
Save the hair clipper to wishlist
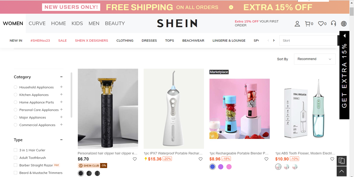[135, 159]
